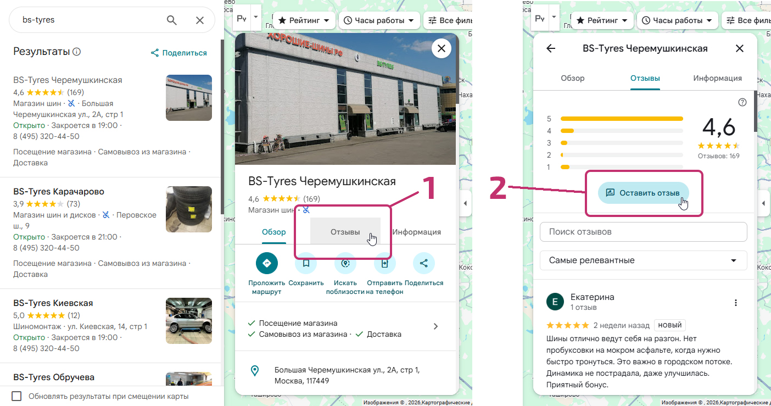Clear the bs-tyres search query

[200, 20]
